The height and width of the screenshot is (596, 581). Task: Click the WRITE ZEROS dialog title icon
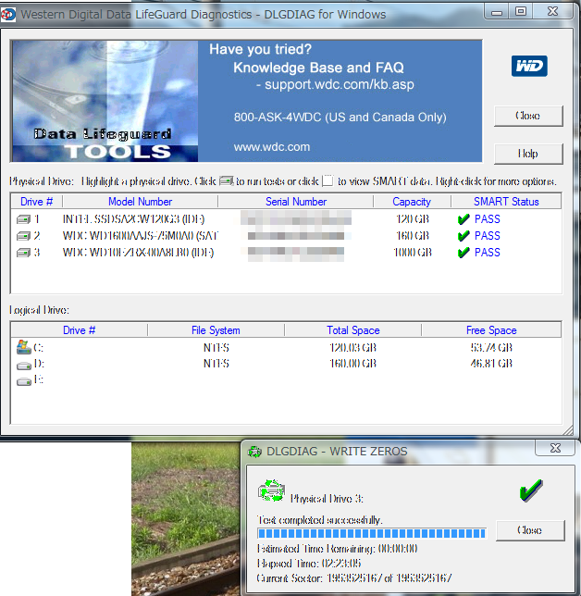pyautogui.click(x=254, y=452)
